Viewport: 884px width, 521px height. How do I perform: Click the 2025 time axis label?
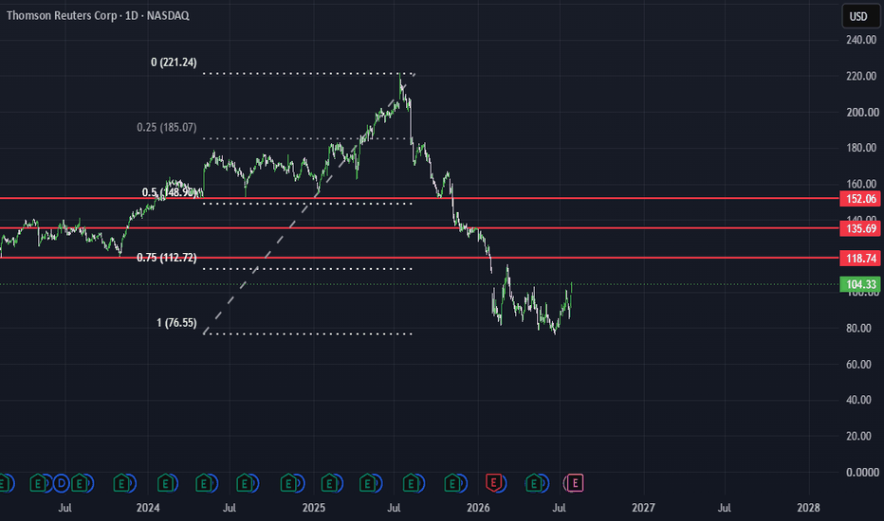click(313, 508)
